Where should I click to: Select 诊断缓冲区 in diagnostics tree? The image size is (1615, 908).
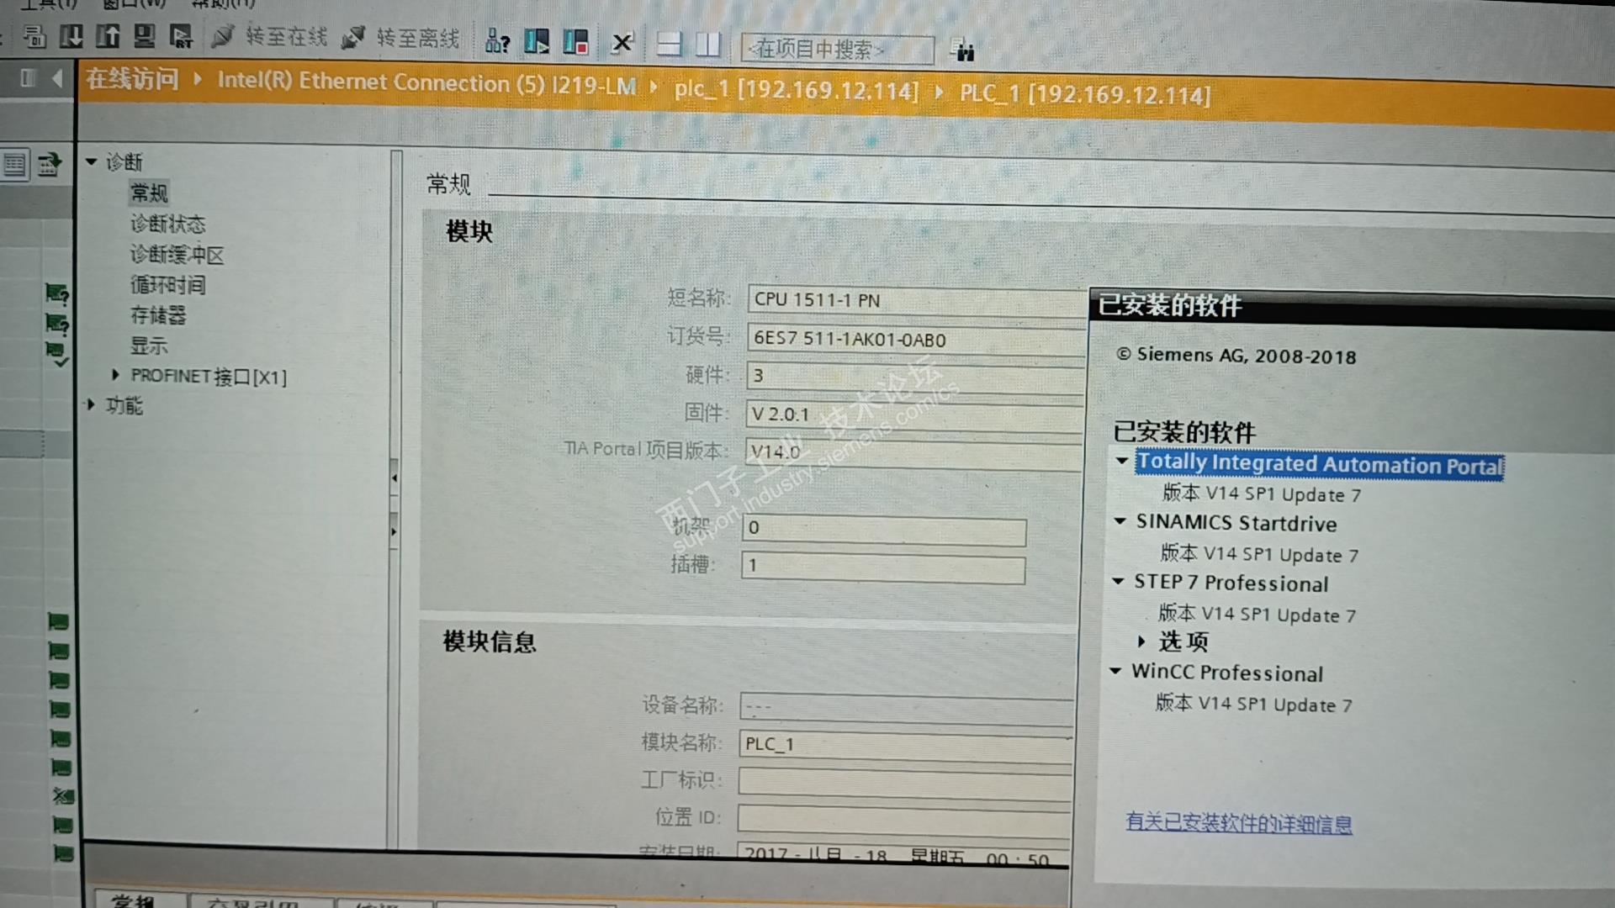point(177,254)
